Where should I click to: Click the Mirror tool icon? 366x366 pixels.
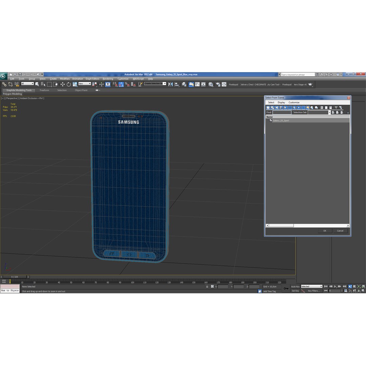tap(170, 84)
